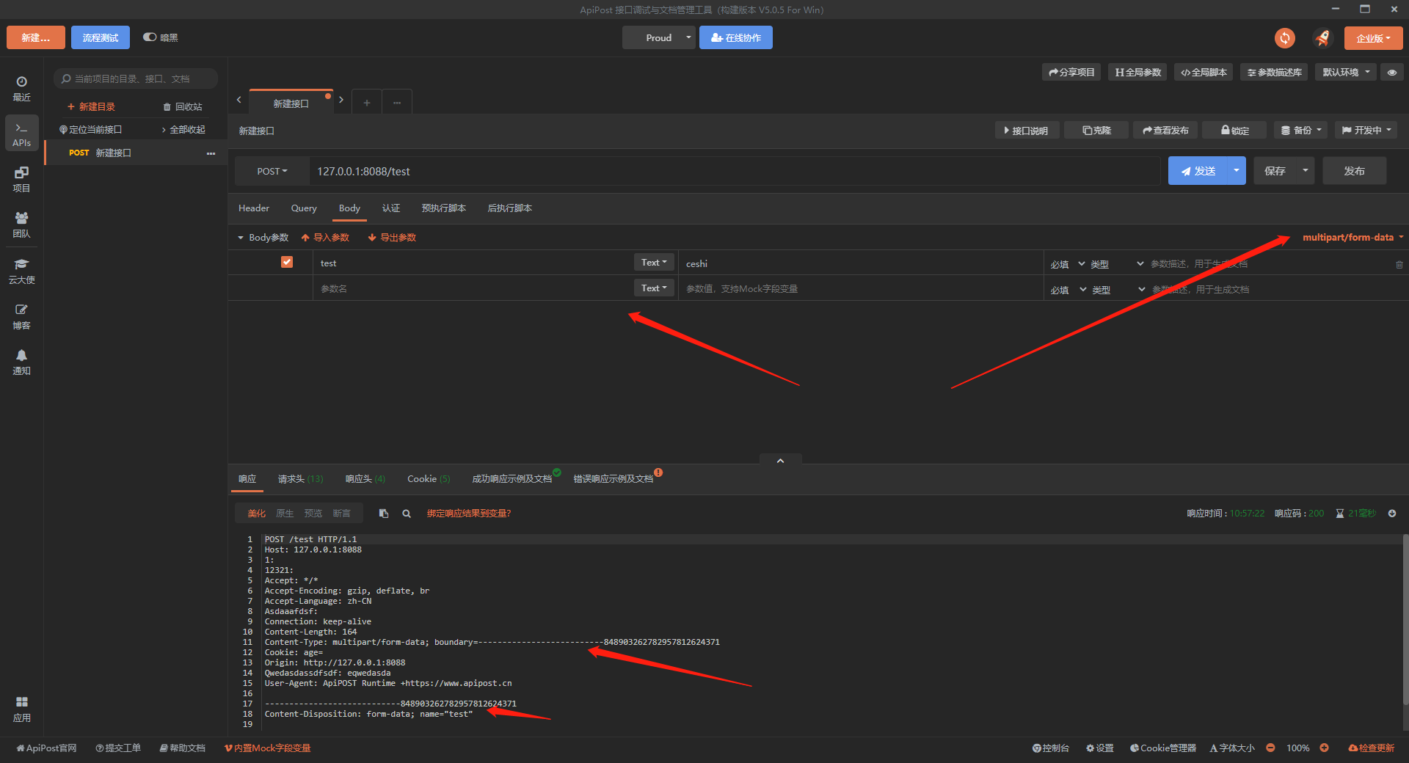Image resolution: width=1409 pixels, height=763 pixels.
Task: Switch to the 请求头 response tab
Action: click(x=300, y=478)
